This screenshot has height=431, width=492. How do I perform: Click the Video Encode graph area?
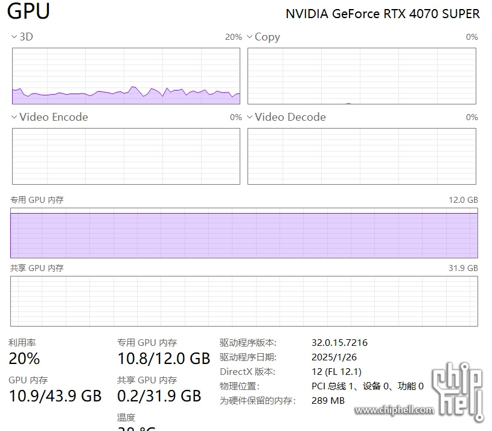pyautogui.click(x=126, y=156)
